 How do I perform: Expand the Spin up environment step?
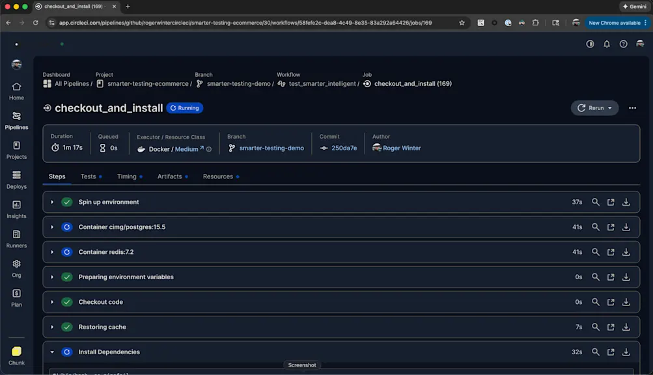click(52, 202)
